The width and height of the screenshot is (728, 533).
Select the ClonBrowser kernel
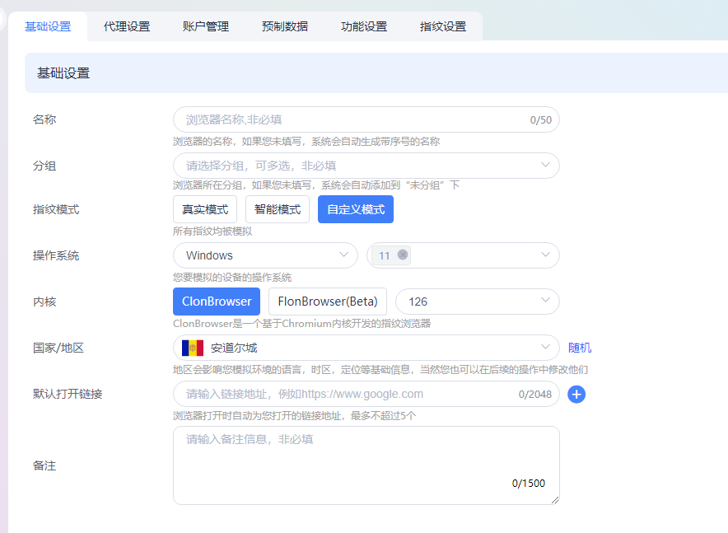pyautogui.click(x=217, y=302)
